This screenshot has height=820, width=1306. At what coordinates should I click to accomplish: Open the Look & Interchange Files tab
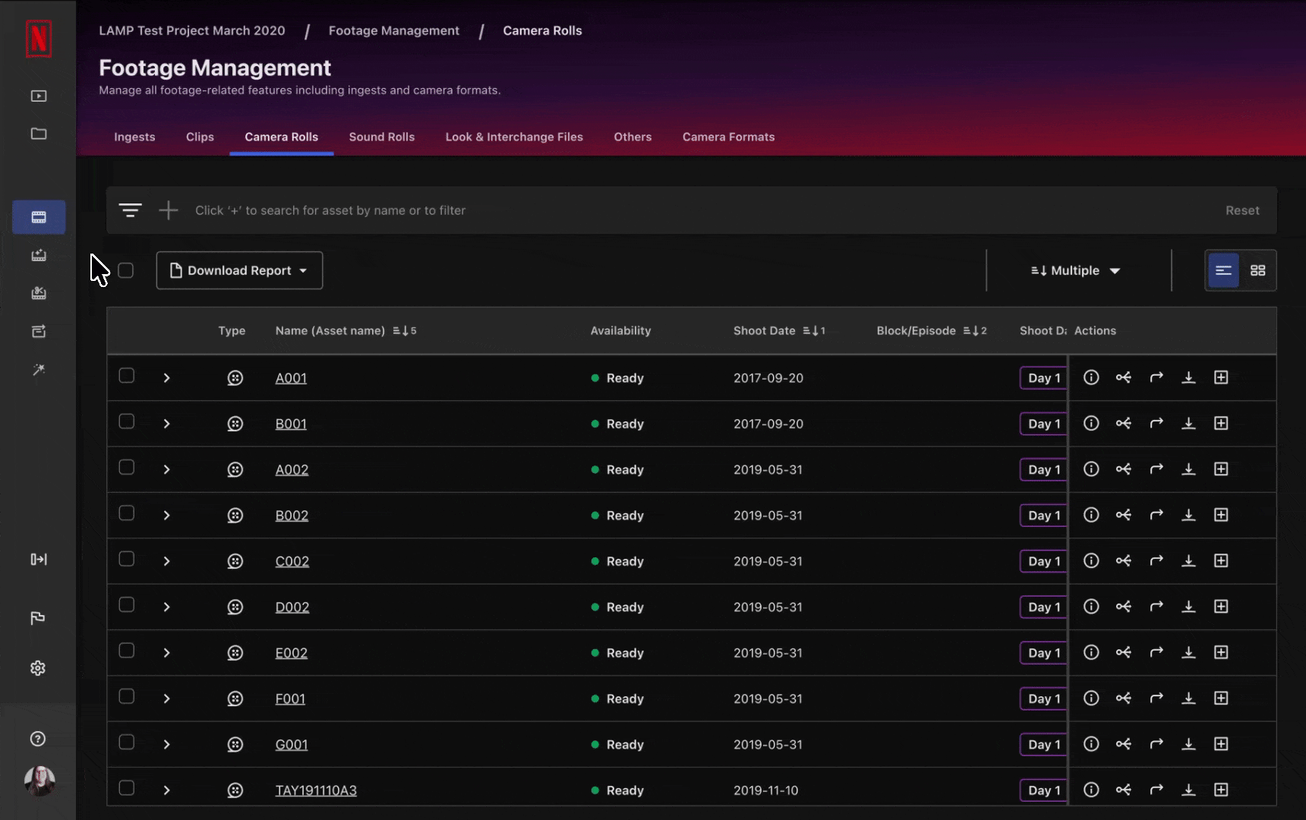[x=514, y=137]
